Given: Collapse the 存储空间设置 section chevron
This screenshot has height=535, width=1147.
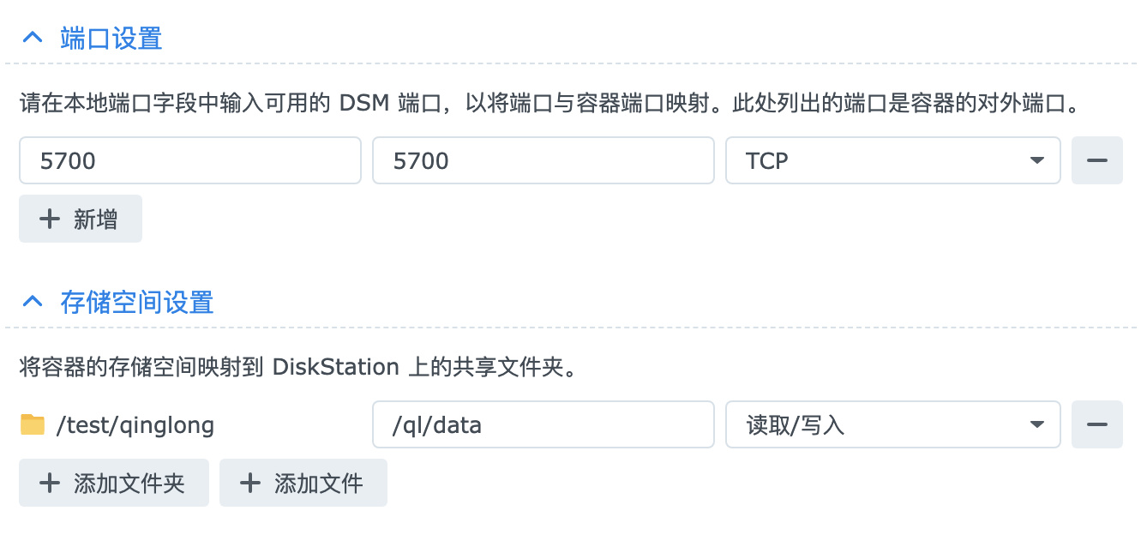Looking at the screenshot, I should pyautogui.click(x=33, y=303).
